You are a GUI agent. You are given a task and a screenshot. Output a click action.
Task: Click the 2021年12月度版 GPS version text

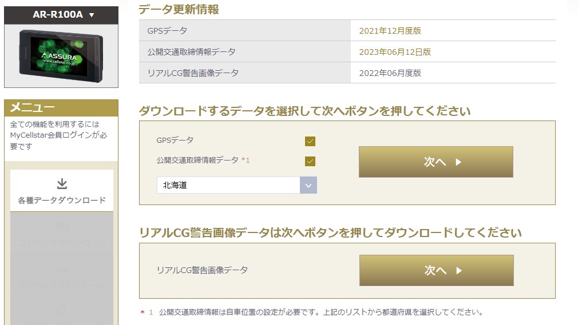[390, 31]
